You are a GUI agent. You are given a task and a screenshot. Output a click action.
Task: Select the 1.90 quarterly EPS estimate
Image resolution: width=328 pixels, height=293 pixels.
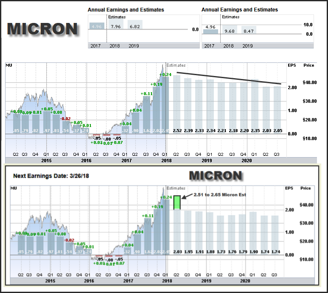254,252
